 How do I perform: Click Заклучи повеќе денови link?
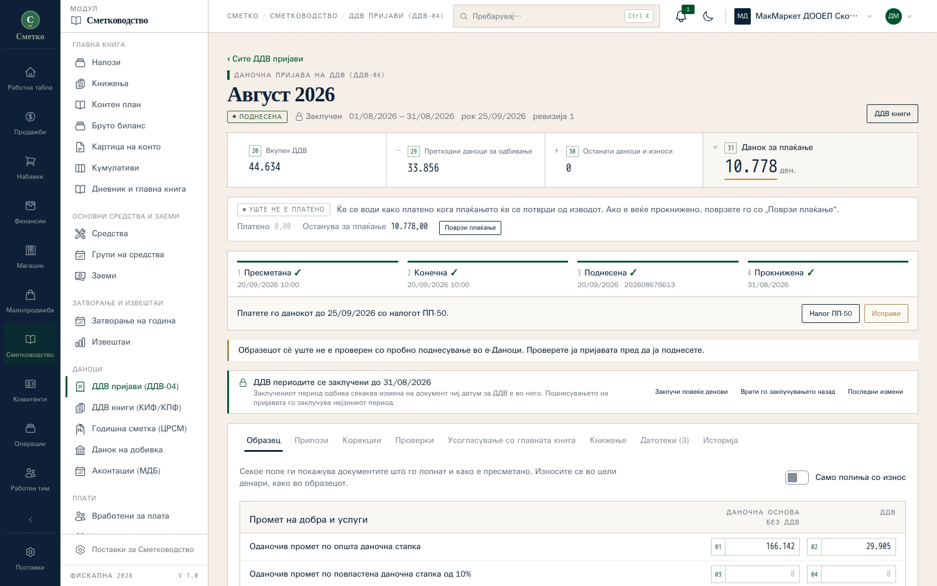click(x=691, y=391)
